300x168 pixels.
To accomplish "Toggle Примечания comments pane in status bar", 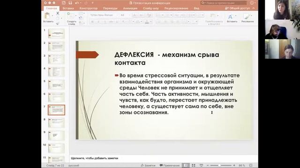I will (170, 165).
